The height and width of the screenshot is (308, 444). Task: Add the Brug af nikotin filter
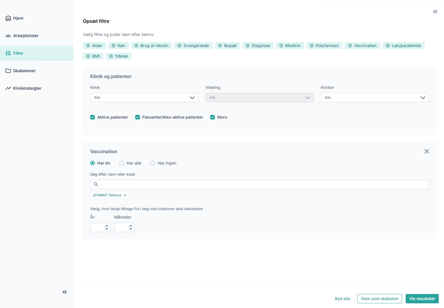[x=151, y=46]
